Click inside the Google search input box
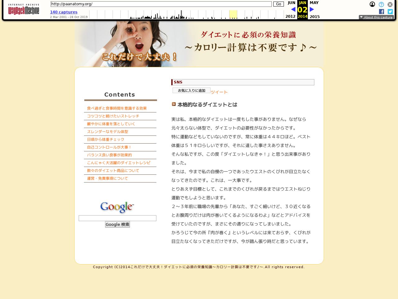The height and width of the screenshot is (299, 398). (x=117, y=218)
